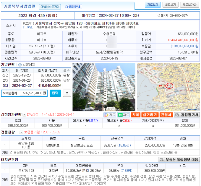Screen dimensions: 201x186
Task: Expand 건물현황 arrow icon
Action: [21, 132]
